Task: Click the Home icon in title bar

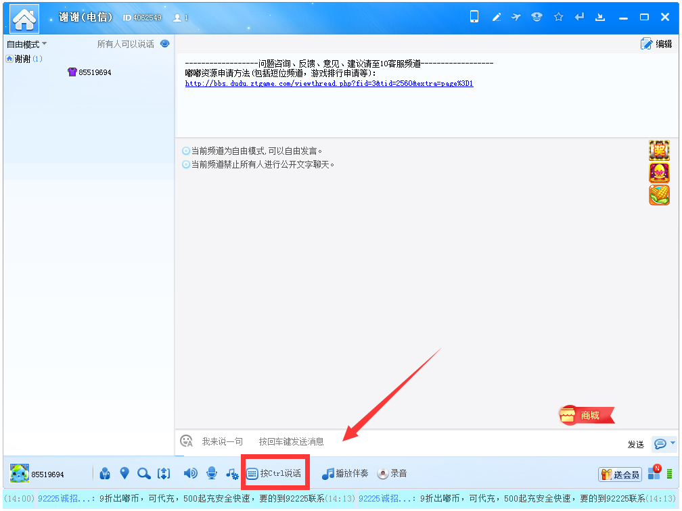Action: click(24, 18)
